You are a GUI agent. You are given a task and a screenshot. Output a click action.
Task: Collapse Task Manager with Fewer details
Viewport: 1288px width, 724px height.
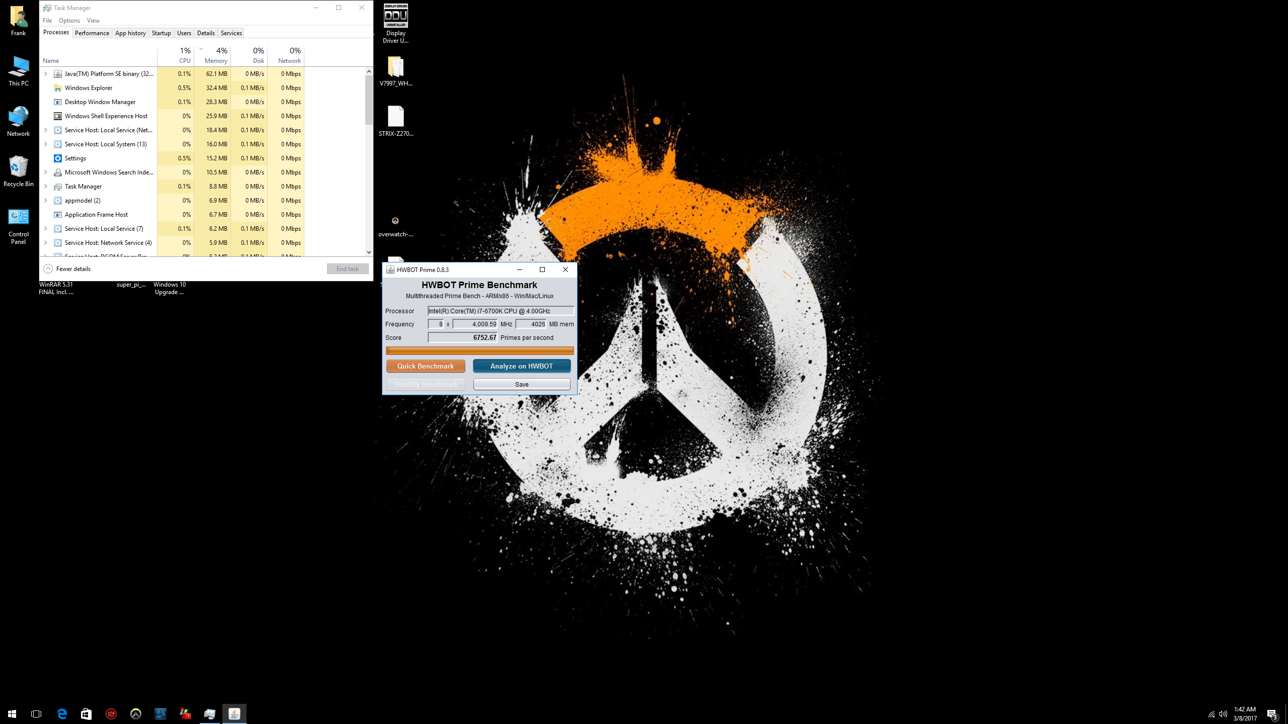(67, 269)
